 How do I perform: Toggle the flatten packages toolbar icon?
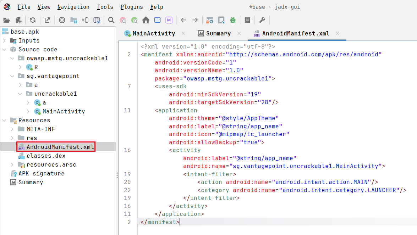pos(74,20)
